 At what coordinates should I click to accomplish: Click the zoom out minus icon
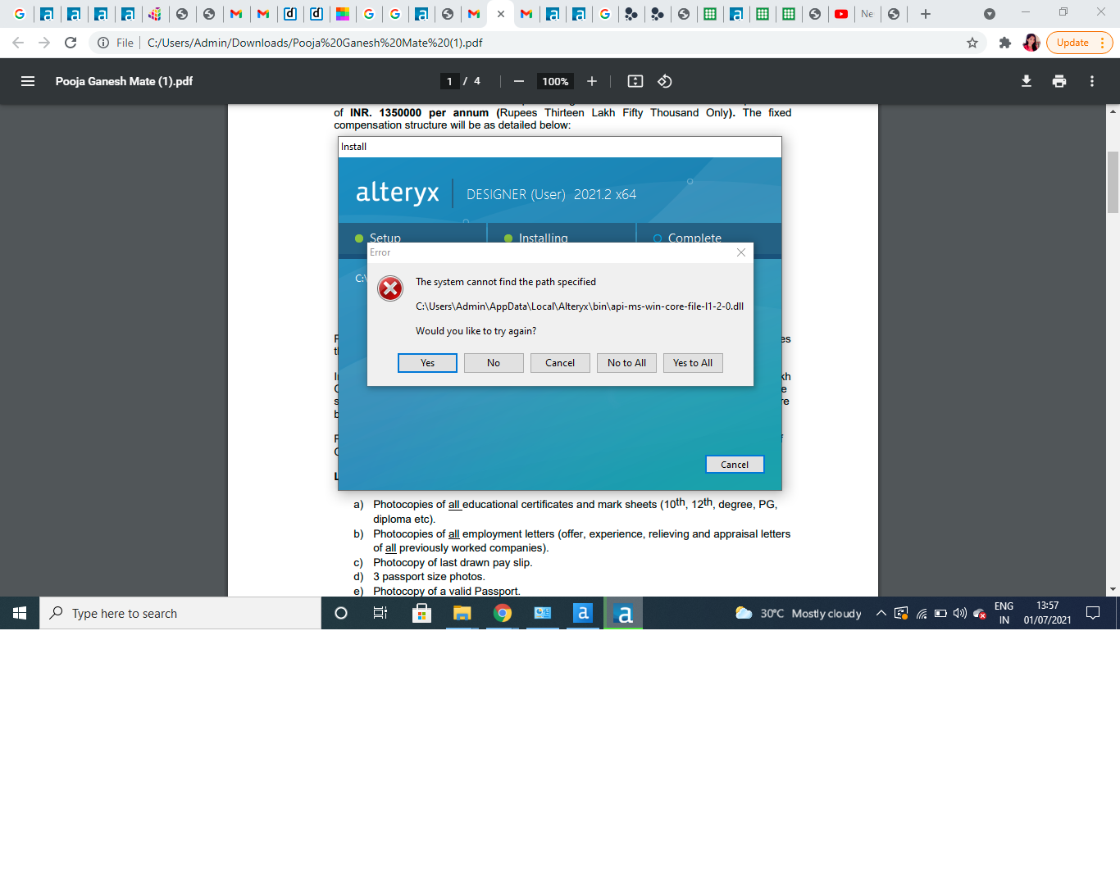(x=518, y=81)
